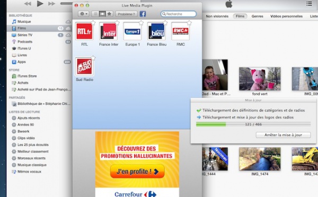The width and height of the screenshot is (318, 197).
Task: Toggle favorite star on France Bleu station
Action: click(165, 23)
